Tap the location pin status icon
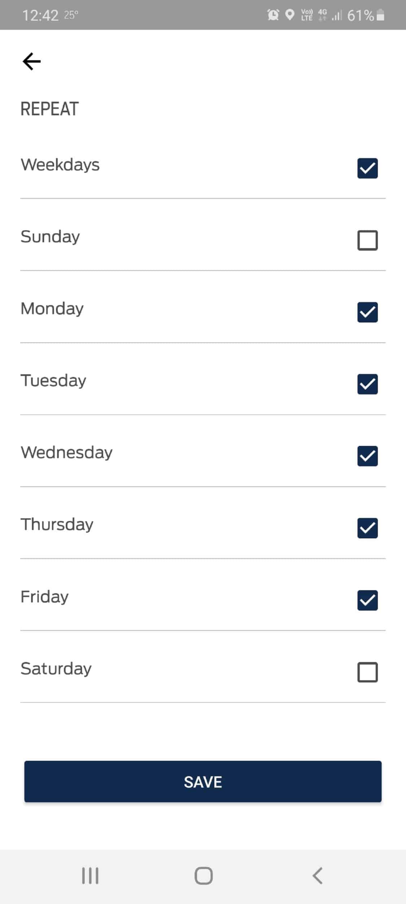Screen dimensions: 406x904 289,15
